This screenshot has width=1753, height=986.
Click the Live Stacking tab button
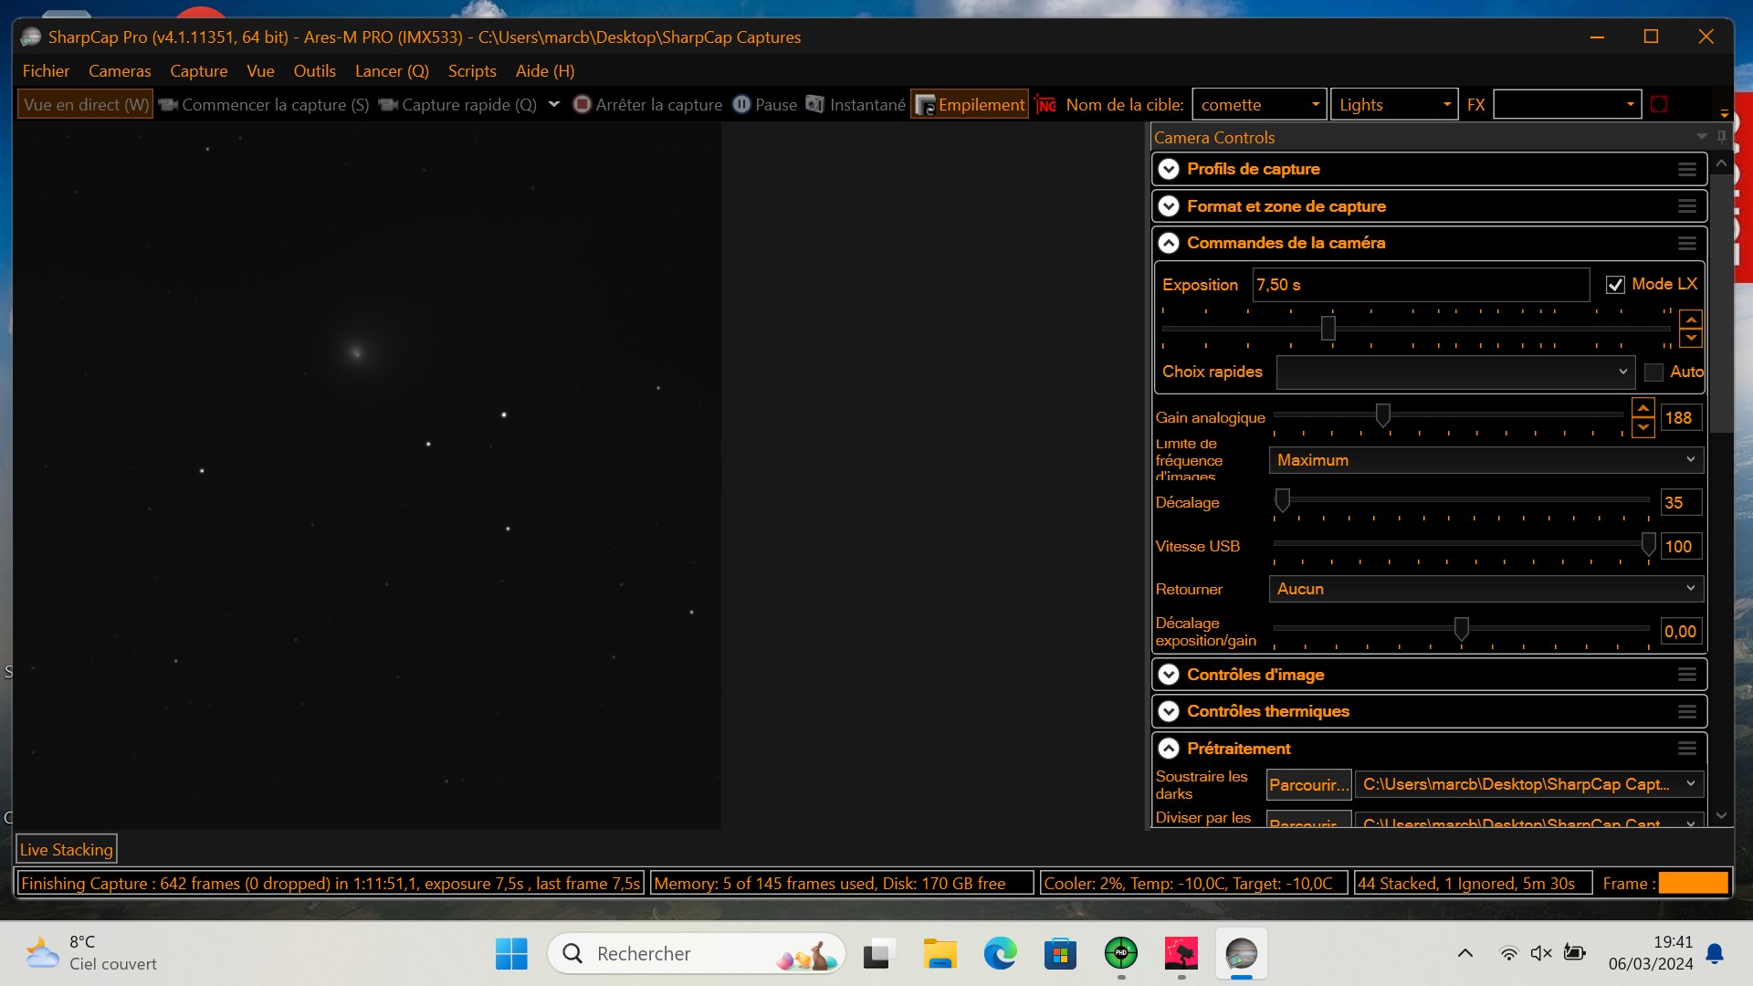click(x=67, y=849)
